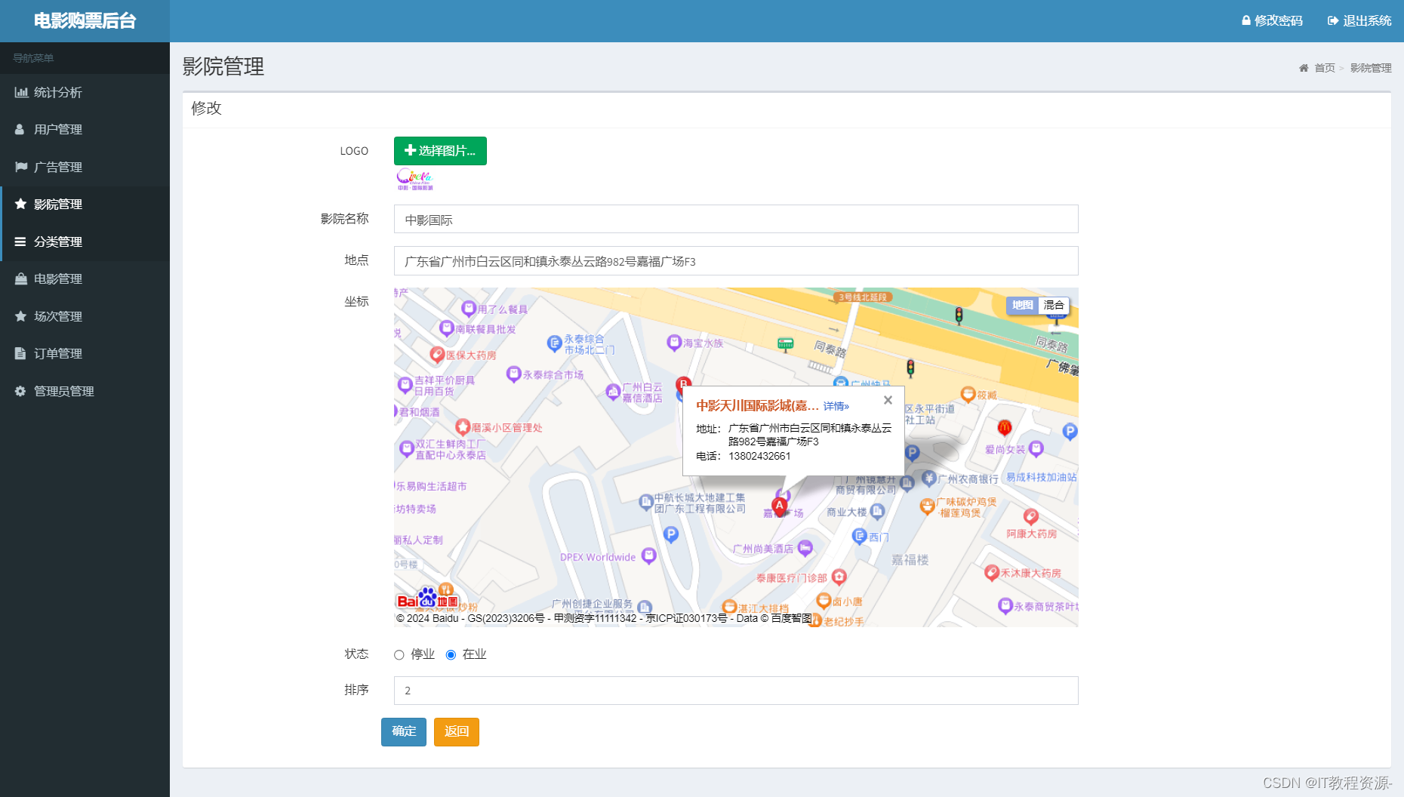The width and height of the screenshot is (1404, 797).
Task: Click the 影院名称 input field
Action: click(736, 220)
